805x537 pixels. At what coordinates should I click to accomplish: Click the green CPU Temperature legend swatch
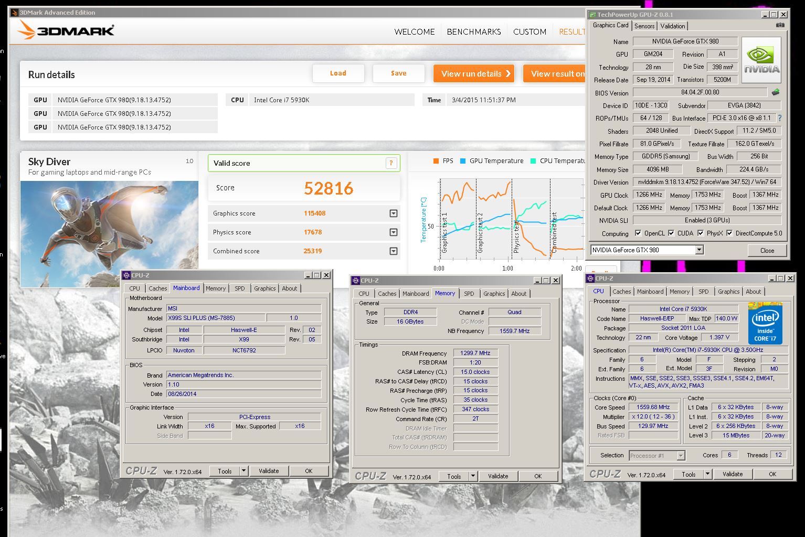coord(533,161)
